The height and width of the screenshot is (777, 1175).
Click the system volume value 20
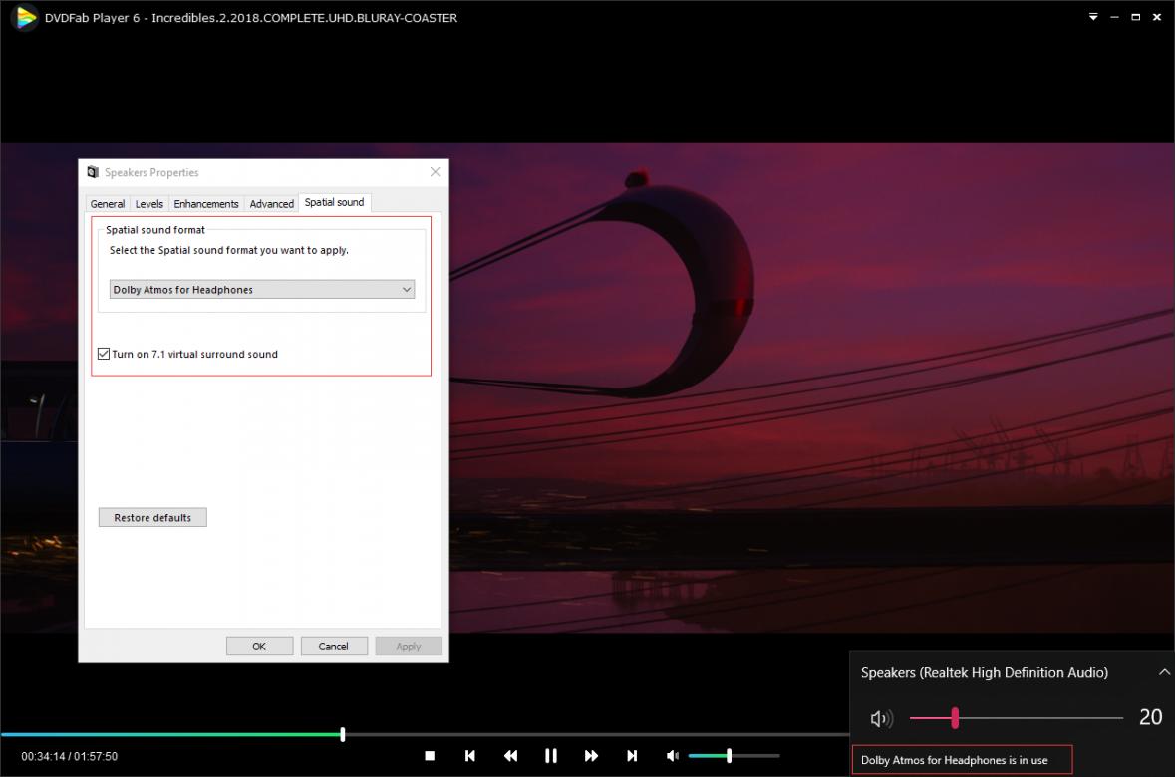point(1150,717)
